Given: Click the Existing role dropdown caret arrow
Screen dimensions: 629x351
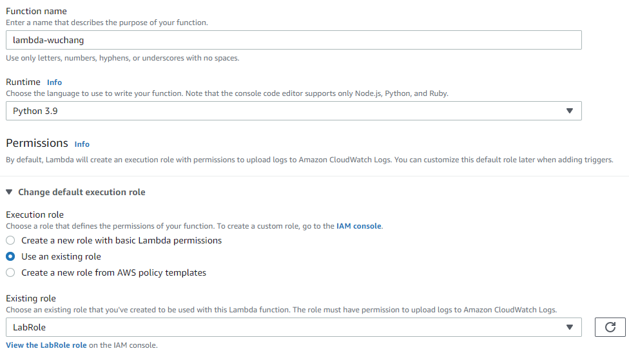Looking at the screenshot, I should click(x=569, y=327).
